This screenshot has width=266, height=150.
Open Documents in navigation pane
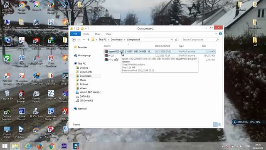pos(84,72)
